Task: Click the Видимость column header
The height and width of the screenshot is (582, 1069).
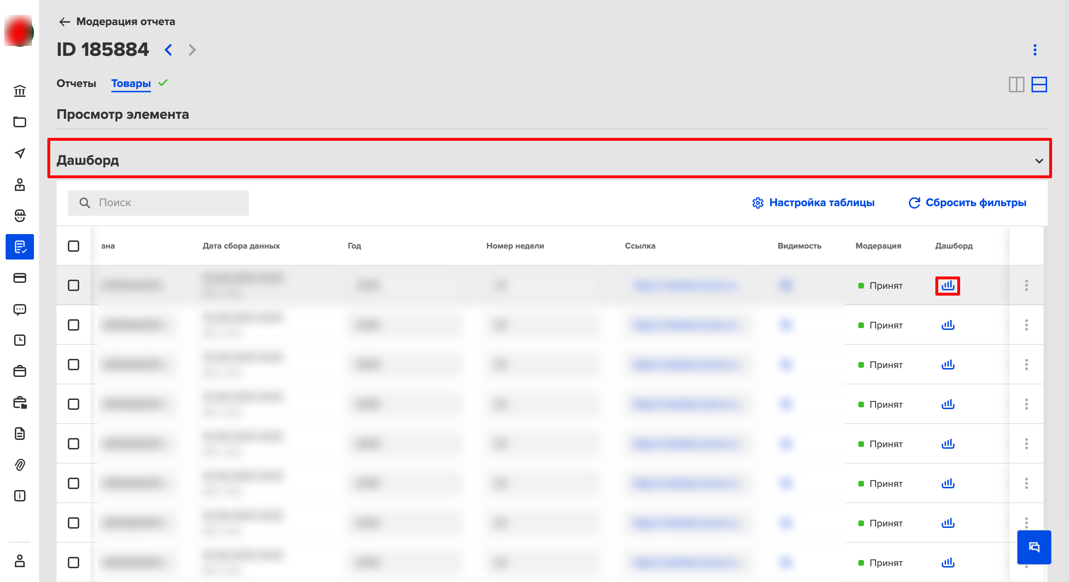Action: [799, 246]
